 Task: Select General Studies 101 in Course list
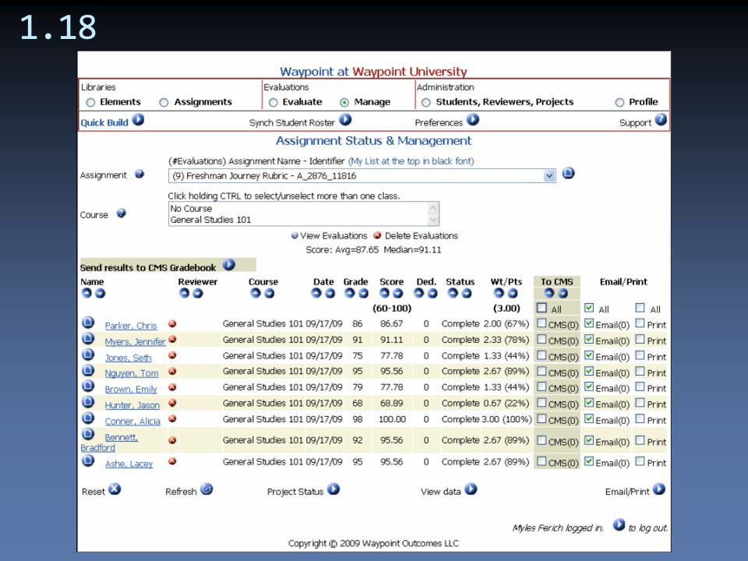point(298,220)
